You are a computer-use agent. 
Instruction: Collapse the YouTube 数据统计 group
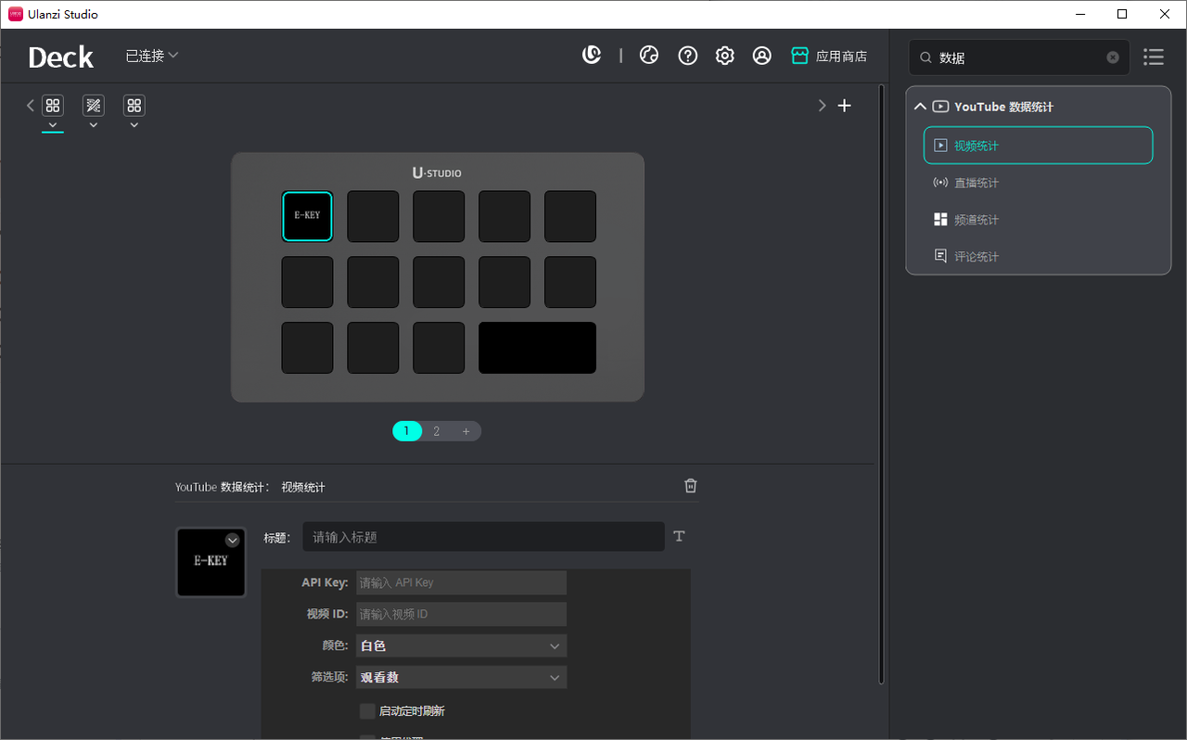[x=920, y=107]
